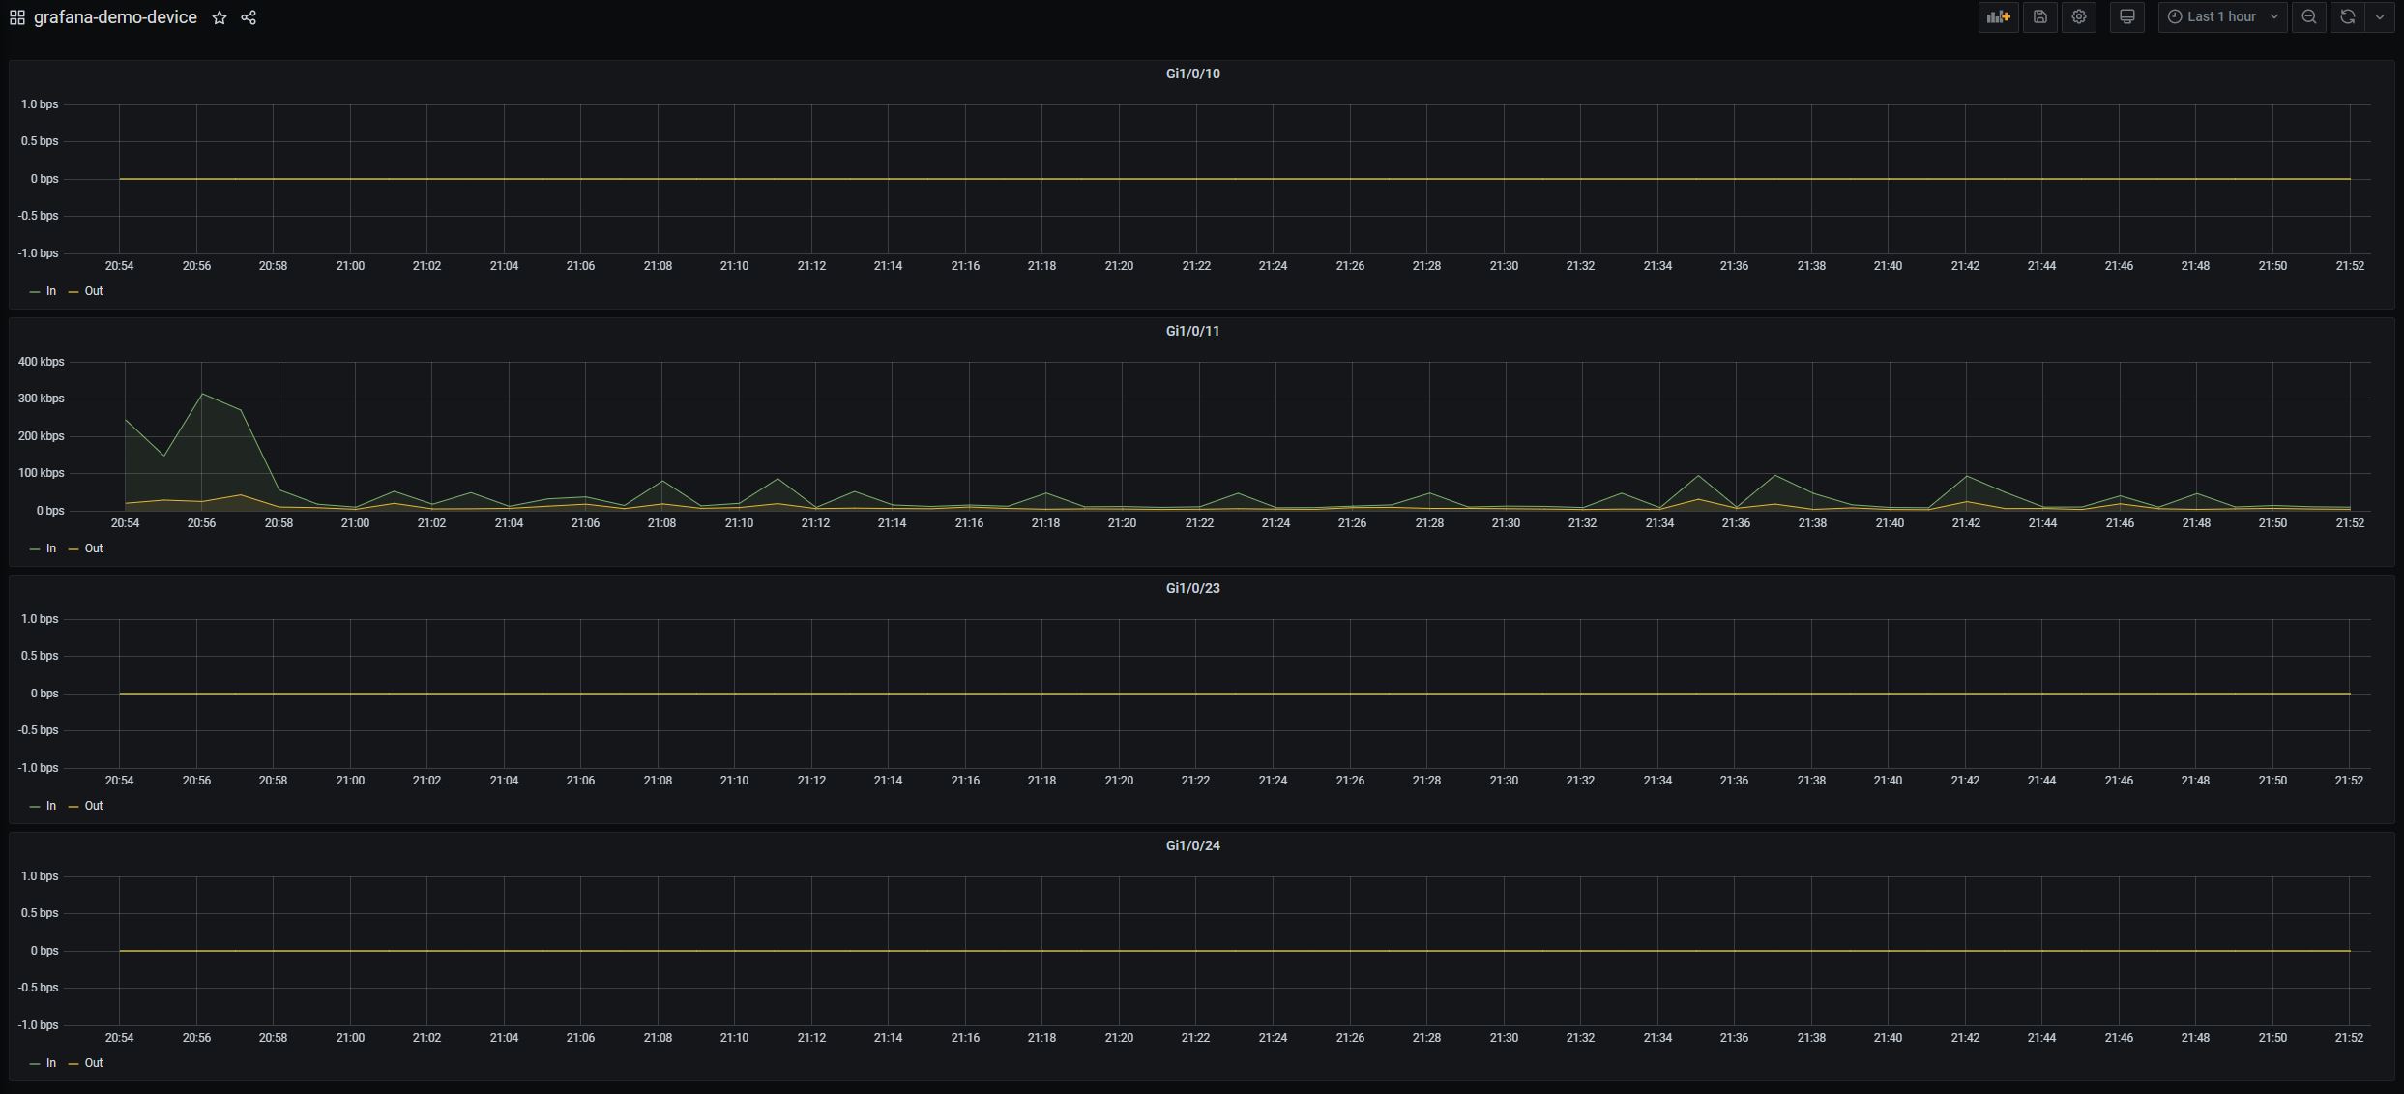Zoom out the time range
The image size is (2404, 1094).
(x=2308, y=16)
